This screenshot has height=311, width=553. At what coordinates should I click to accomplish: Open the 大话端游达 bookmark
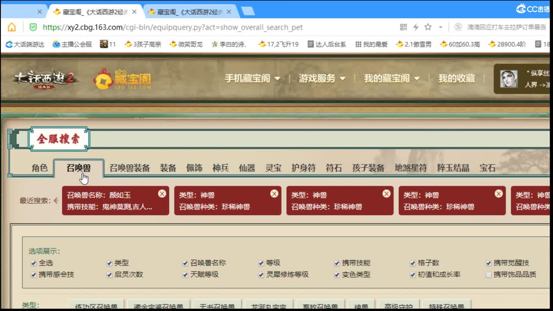click(25, 44)
